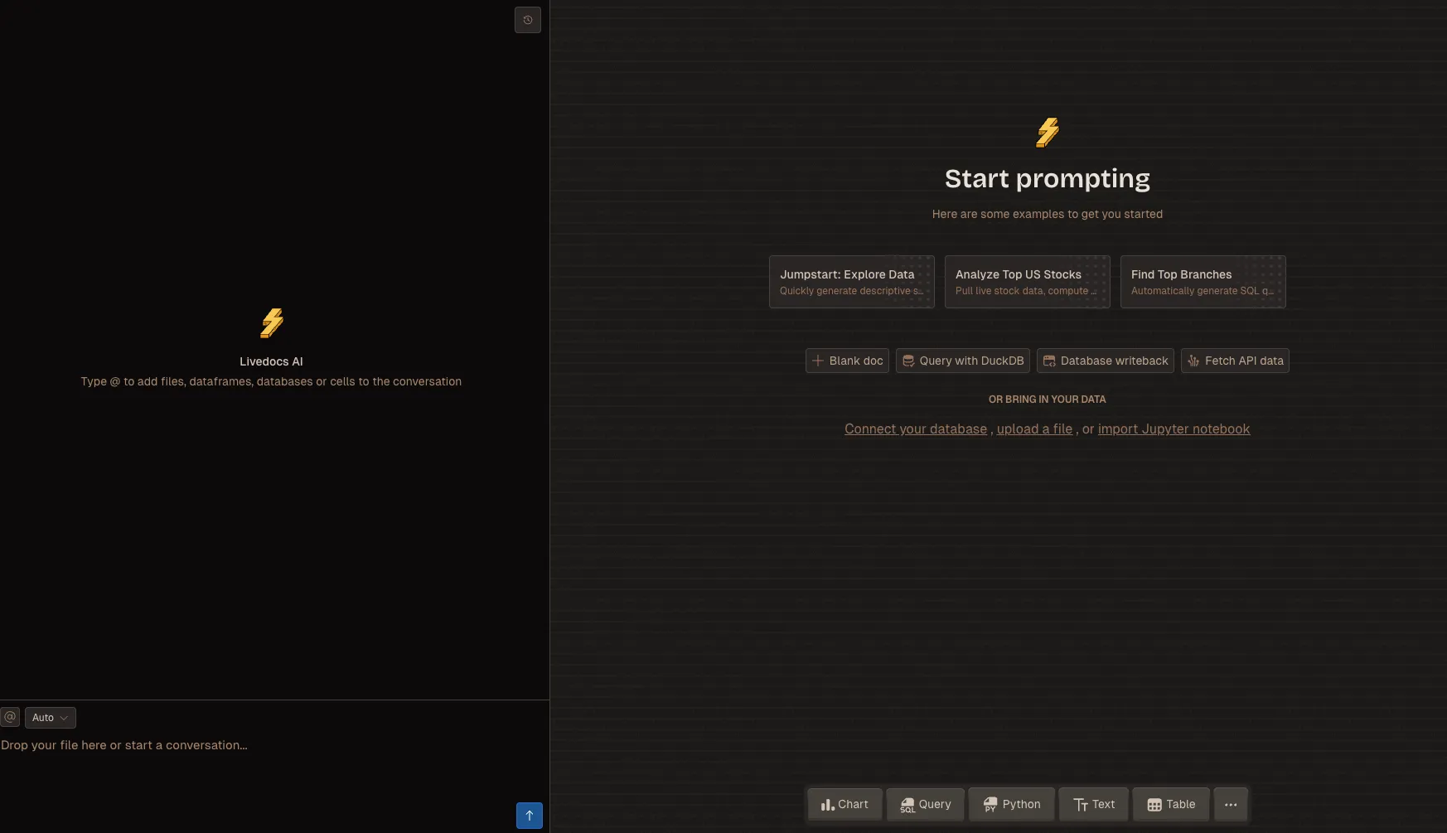Open the Analyze Top US Stocks example
The width and height of the screenshot is (1447, 833).
(1027, 282)
